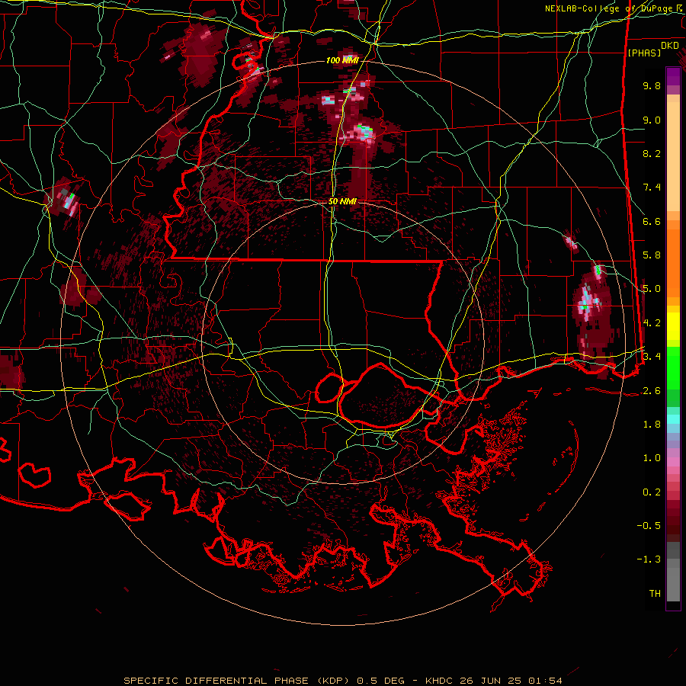The width and height of the screenshot is (686, 686).
Task: Click the -1.3 value on color scale
Action: click(649, 559)
